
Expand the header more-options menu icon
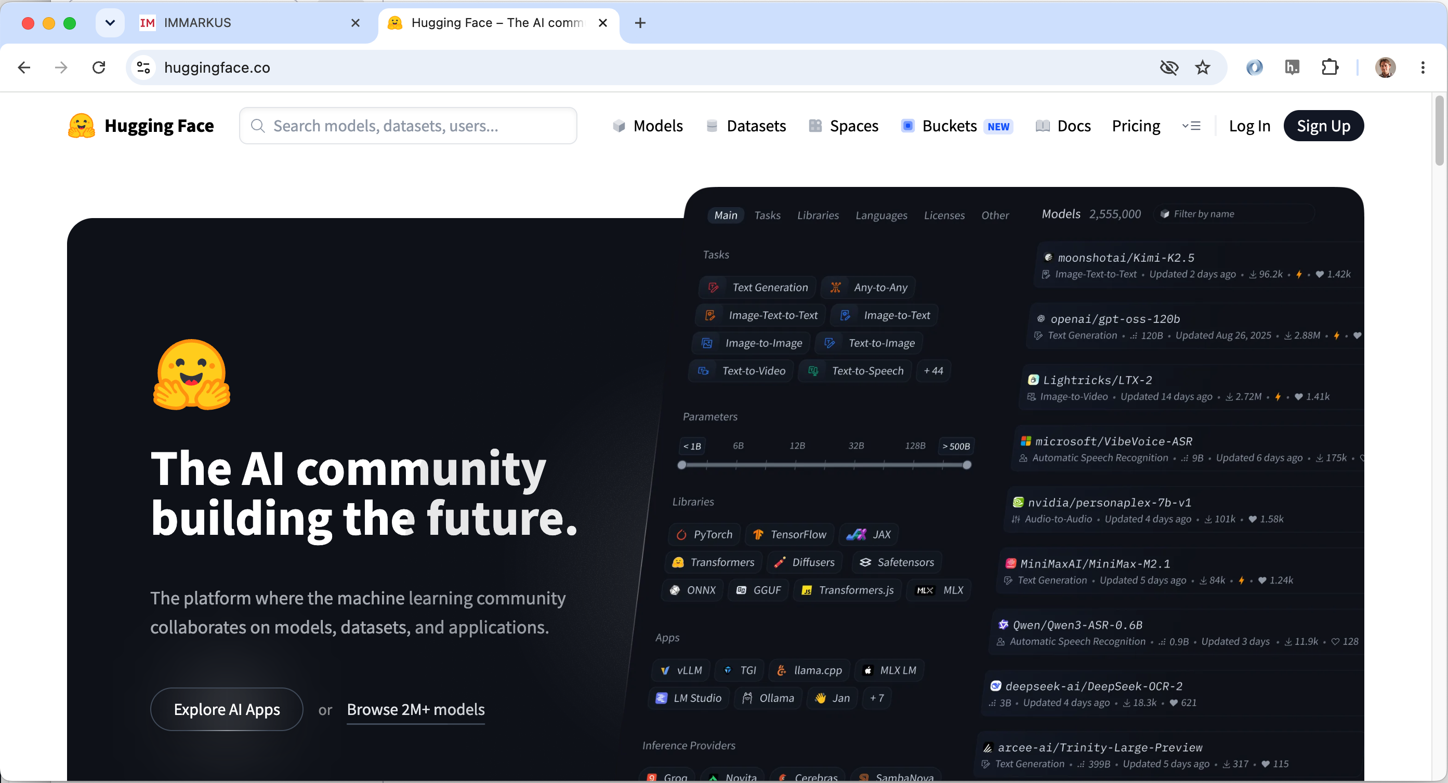coord(1191,126)
